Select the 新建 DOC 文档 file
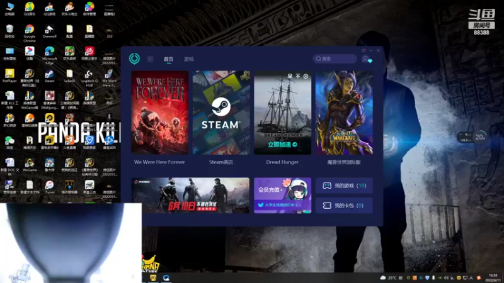Screen dimensions: 504x283 tap(9, 167)
